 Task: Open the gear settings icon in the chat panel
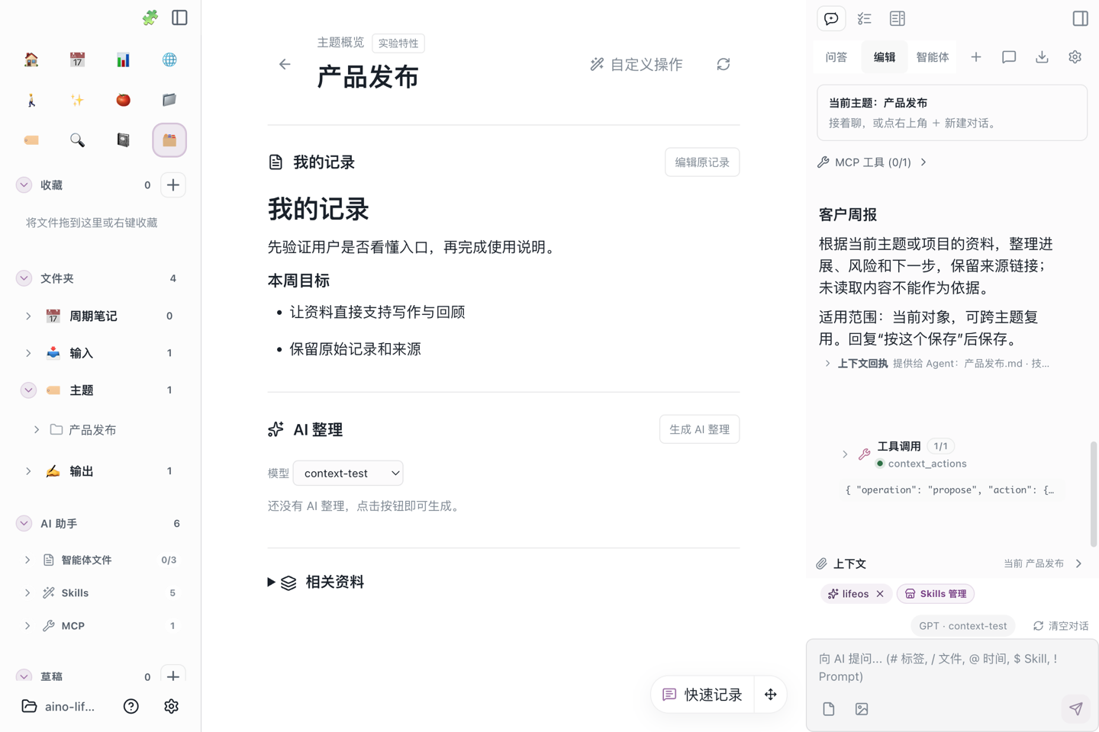[x=1075, y=57]
